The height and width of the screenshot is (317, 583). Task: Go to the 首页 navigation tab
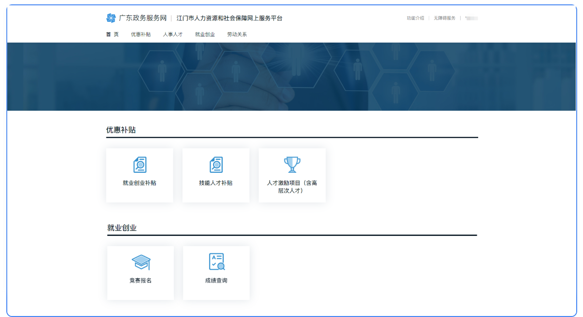[112, 34]
